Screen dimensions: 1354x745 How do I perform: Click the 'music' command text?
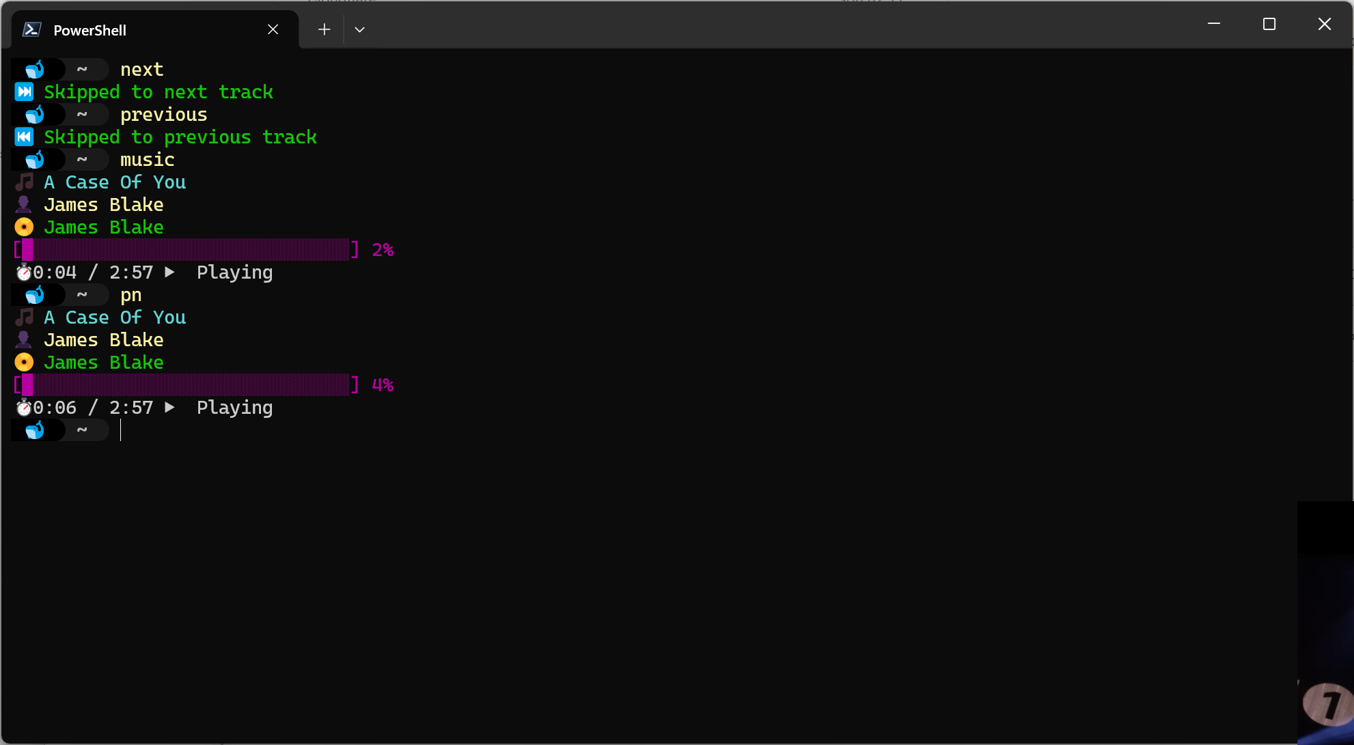click(148, 159)
